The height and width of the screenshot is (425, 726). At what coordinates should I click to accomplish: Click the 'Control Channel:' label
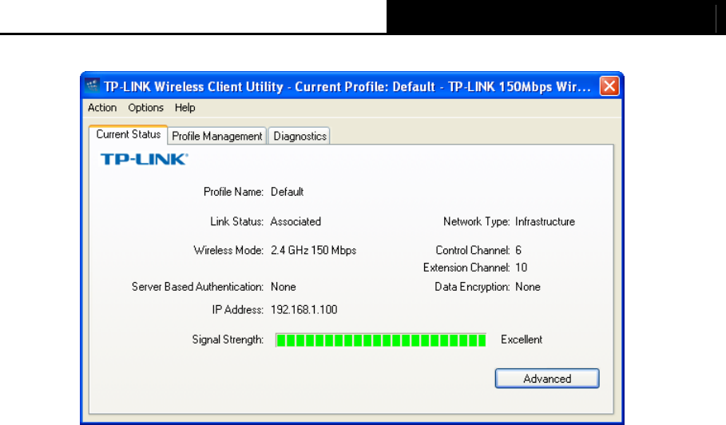[473, 251]
